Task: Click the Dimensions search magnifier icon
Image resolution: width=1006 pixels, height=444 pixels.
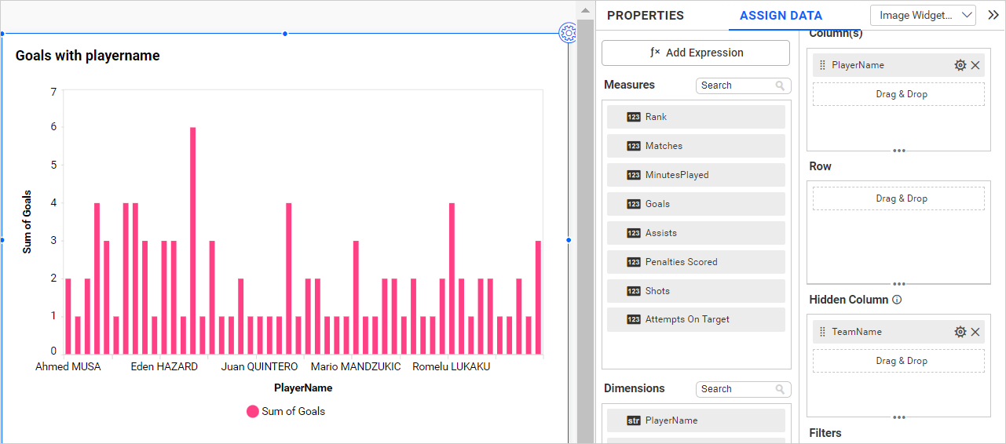Action: pyautogui.click(x=780, y=389)
